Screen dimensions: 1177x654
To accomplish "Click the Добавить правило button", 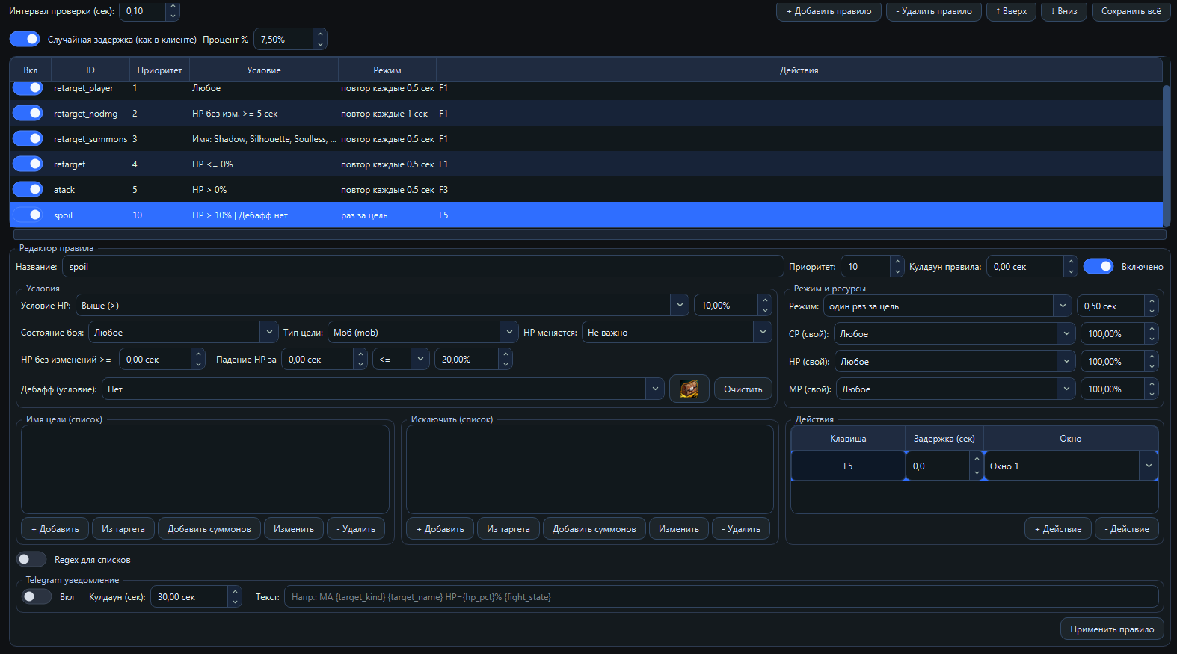I will click(829, 11).
